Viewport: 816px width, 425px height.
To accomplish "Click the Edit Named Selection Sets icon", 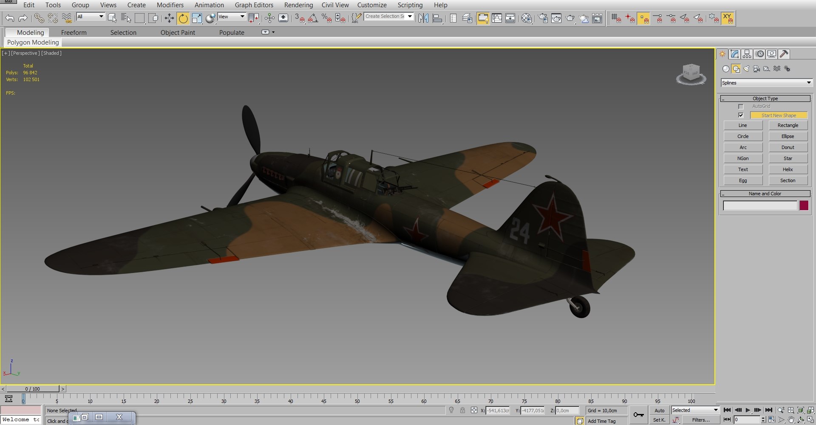I will pos(356,18).
